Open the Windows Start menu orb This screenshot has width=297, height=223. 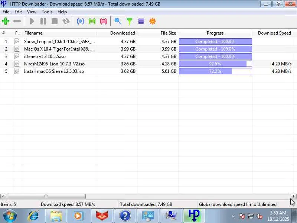pos(10,216)
